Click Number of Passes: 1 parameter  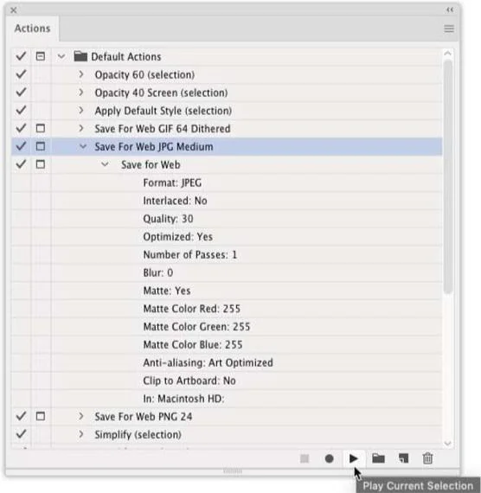(190, 254)
